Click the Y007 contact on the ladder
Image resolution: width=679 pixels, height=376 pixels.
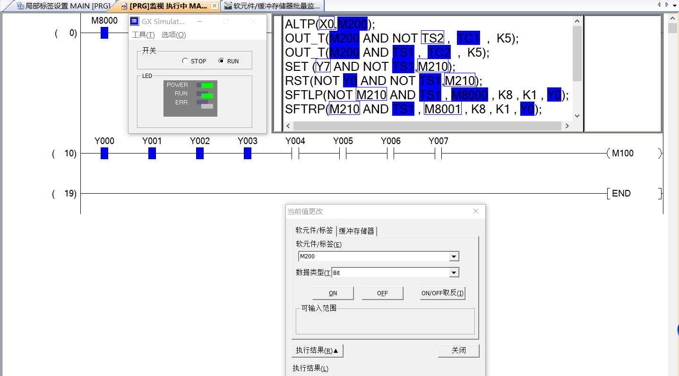[438, 153]
